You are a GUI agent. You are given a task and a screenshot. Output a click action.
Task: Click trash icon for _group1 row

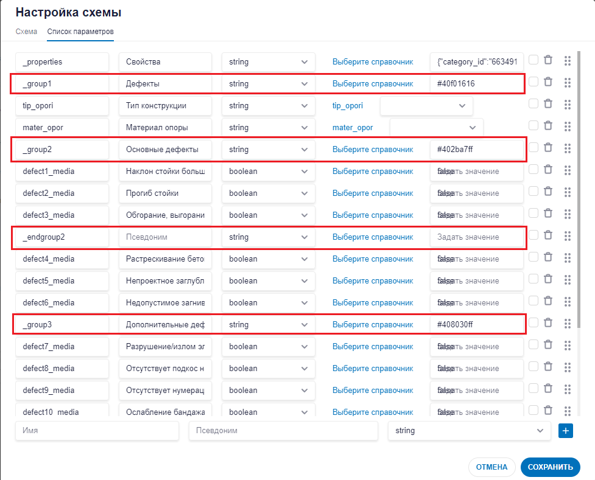click(548, 82)
